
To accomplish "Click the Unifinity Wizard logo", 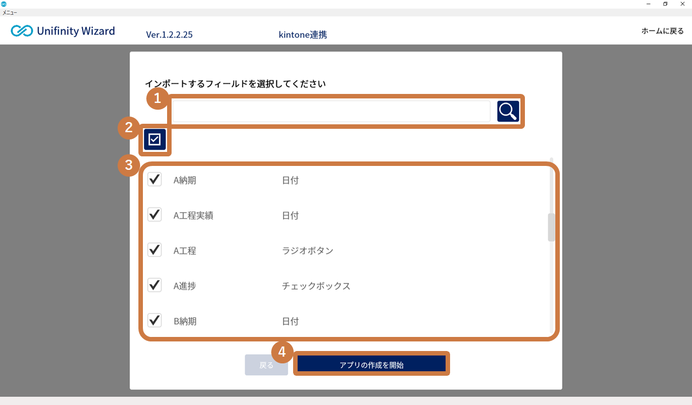I will pos(63,31).
